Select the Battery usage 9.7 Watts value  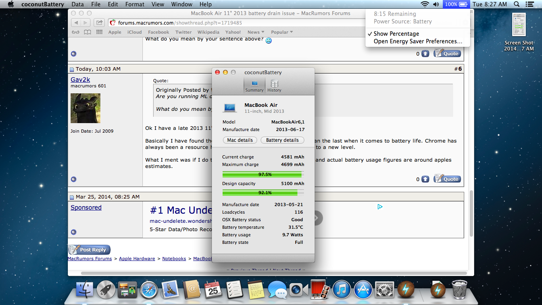[x=292, y=235]
